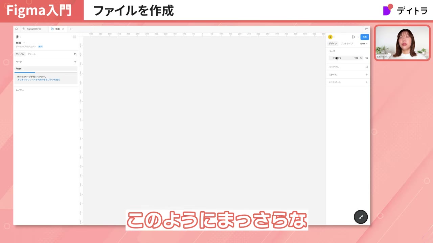Click the page usage progress bar
Screen dimensions: 433x243
tap(46, 73)
